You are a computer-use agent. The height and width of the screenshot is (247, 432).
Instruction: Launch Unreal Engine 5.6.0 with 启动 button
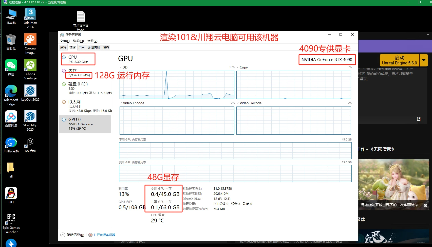coord(400,60)
